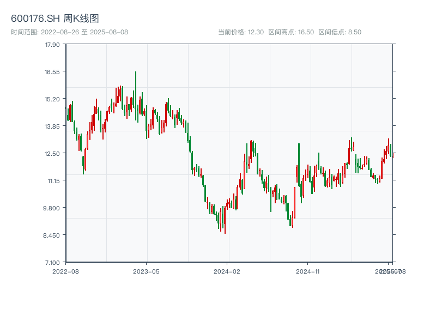Select the 2023-05 x-axis date label

coord(147,271)
